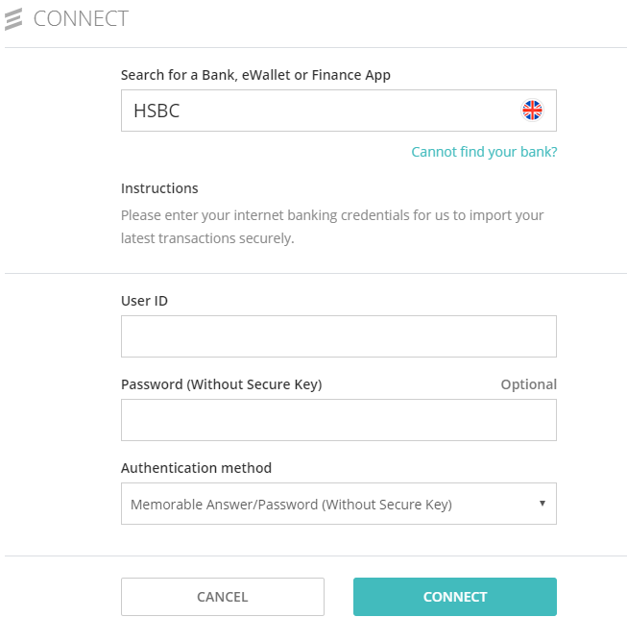Click the Optional hint text
The width and height of the screenshot is (627, 642).
tap(529, 384)
